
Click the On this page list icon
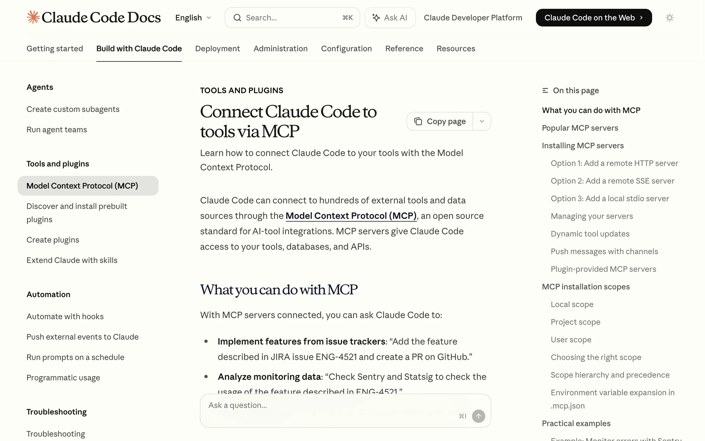click(x=545, y=91)
